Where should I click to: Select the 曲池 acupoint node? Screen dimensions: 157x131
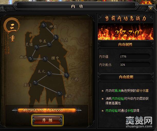pos(31,59)
